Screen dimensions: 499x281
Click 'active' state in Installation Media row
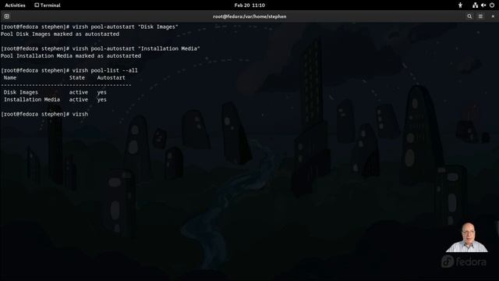79,100
